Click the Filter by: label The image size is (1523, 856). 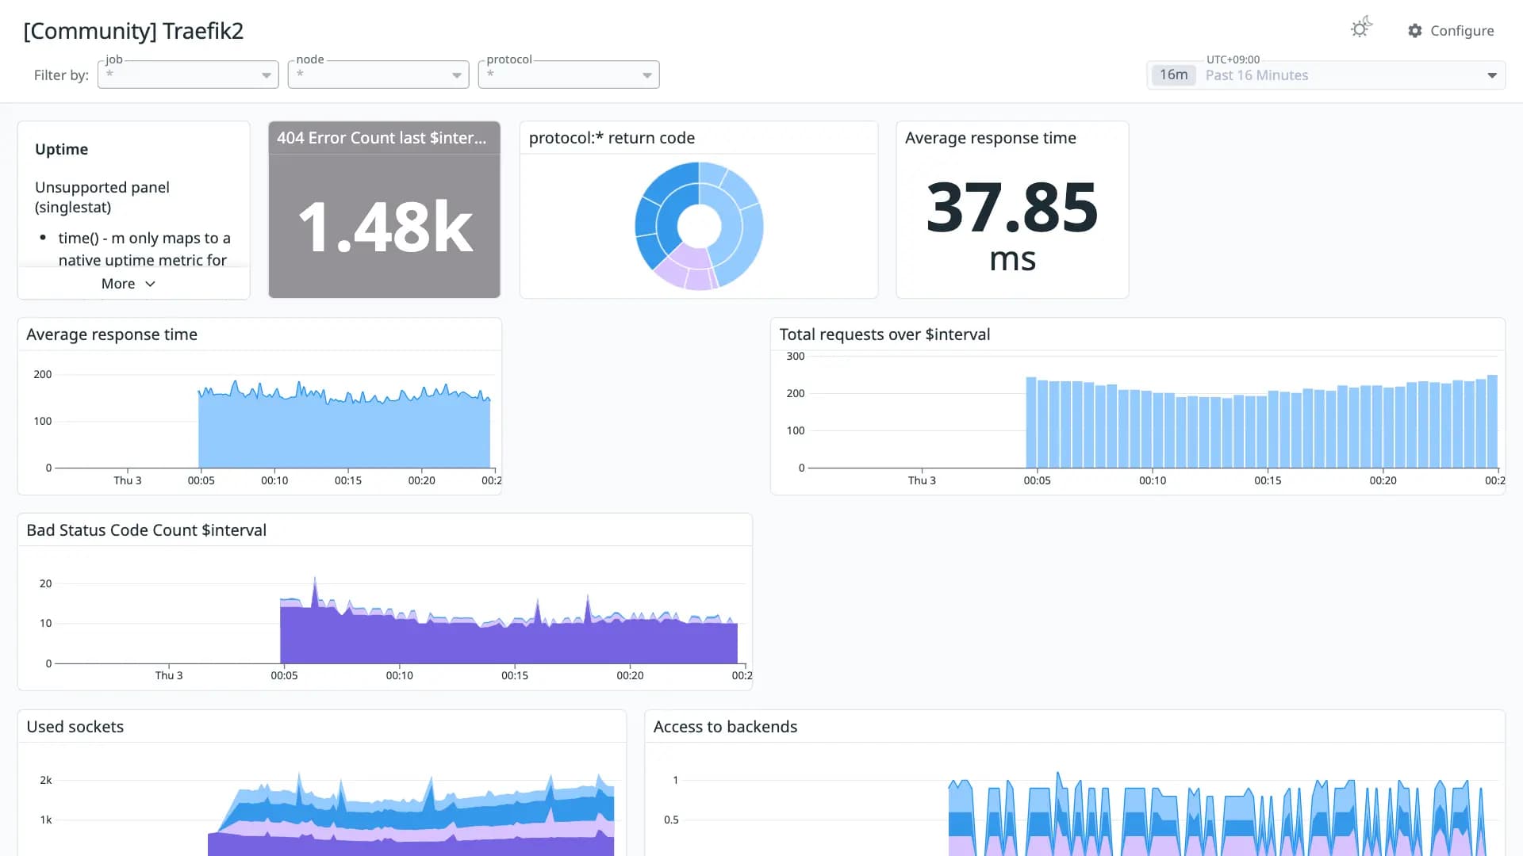61,75
